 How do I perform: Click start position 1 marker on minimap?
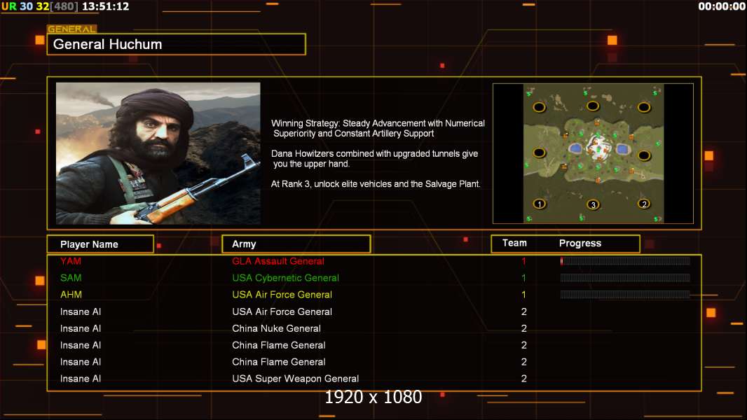pos(540,204)
